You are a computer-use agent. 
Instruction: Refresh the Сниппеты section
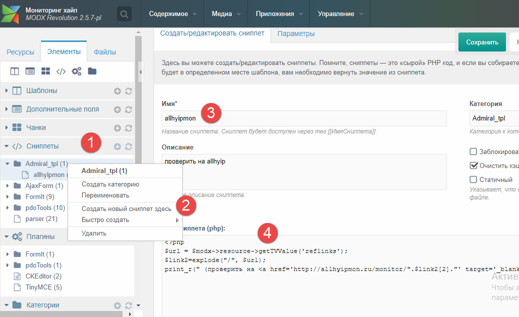pyautogui.click(x=129, y=146)
